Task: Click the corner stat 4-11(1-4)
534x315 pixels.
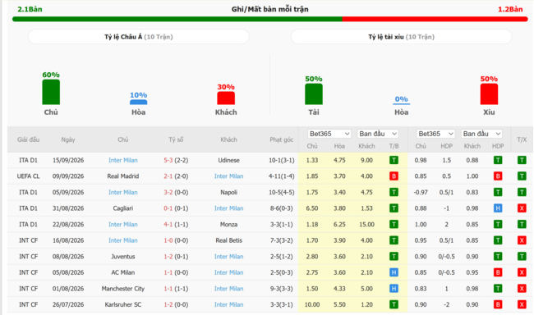Action: click(281, 176)
